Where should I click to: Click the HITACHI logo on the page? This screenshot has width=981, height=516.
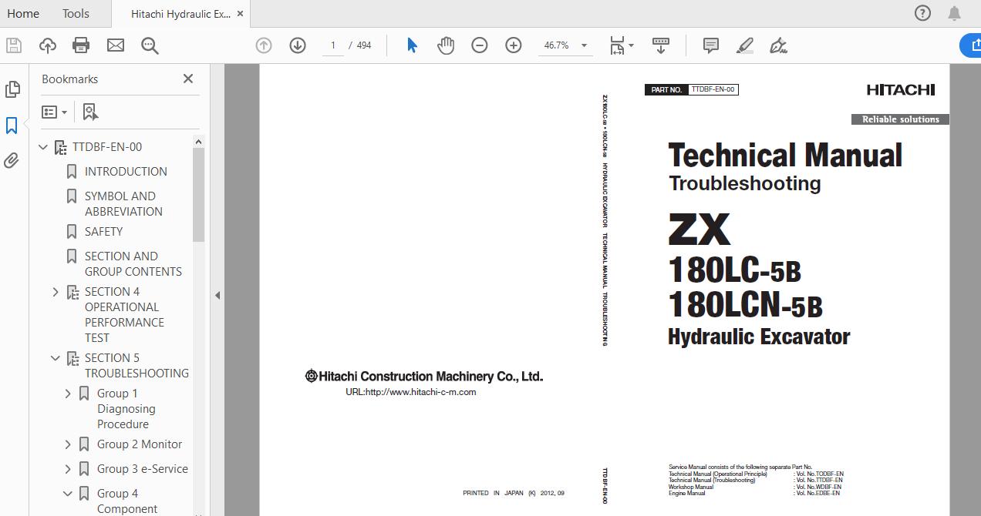(901, 90)
